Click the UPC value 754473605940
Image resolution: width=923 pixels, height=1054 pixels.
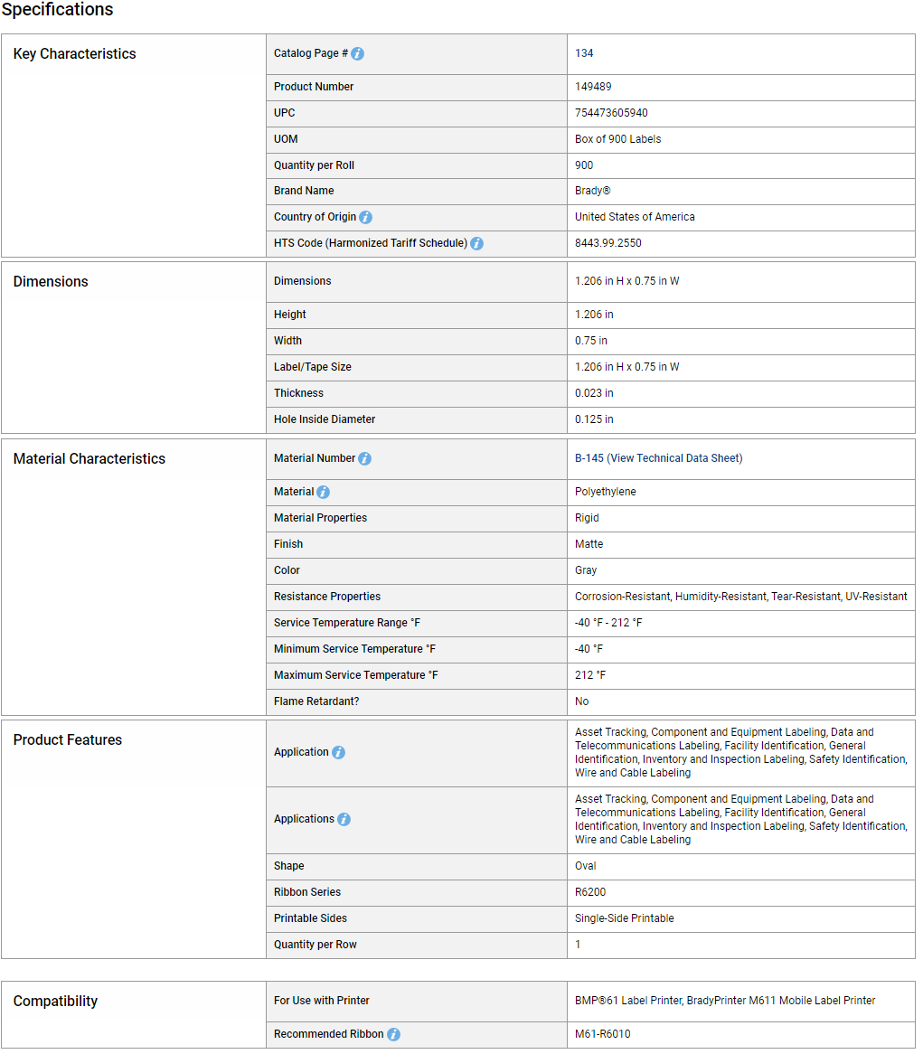pos(611,113)
